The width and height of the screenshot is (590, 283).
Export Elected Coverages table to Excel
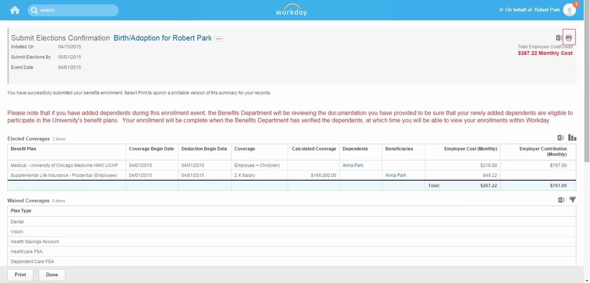560,138
